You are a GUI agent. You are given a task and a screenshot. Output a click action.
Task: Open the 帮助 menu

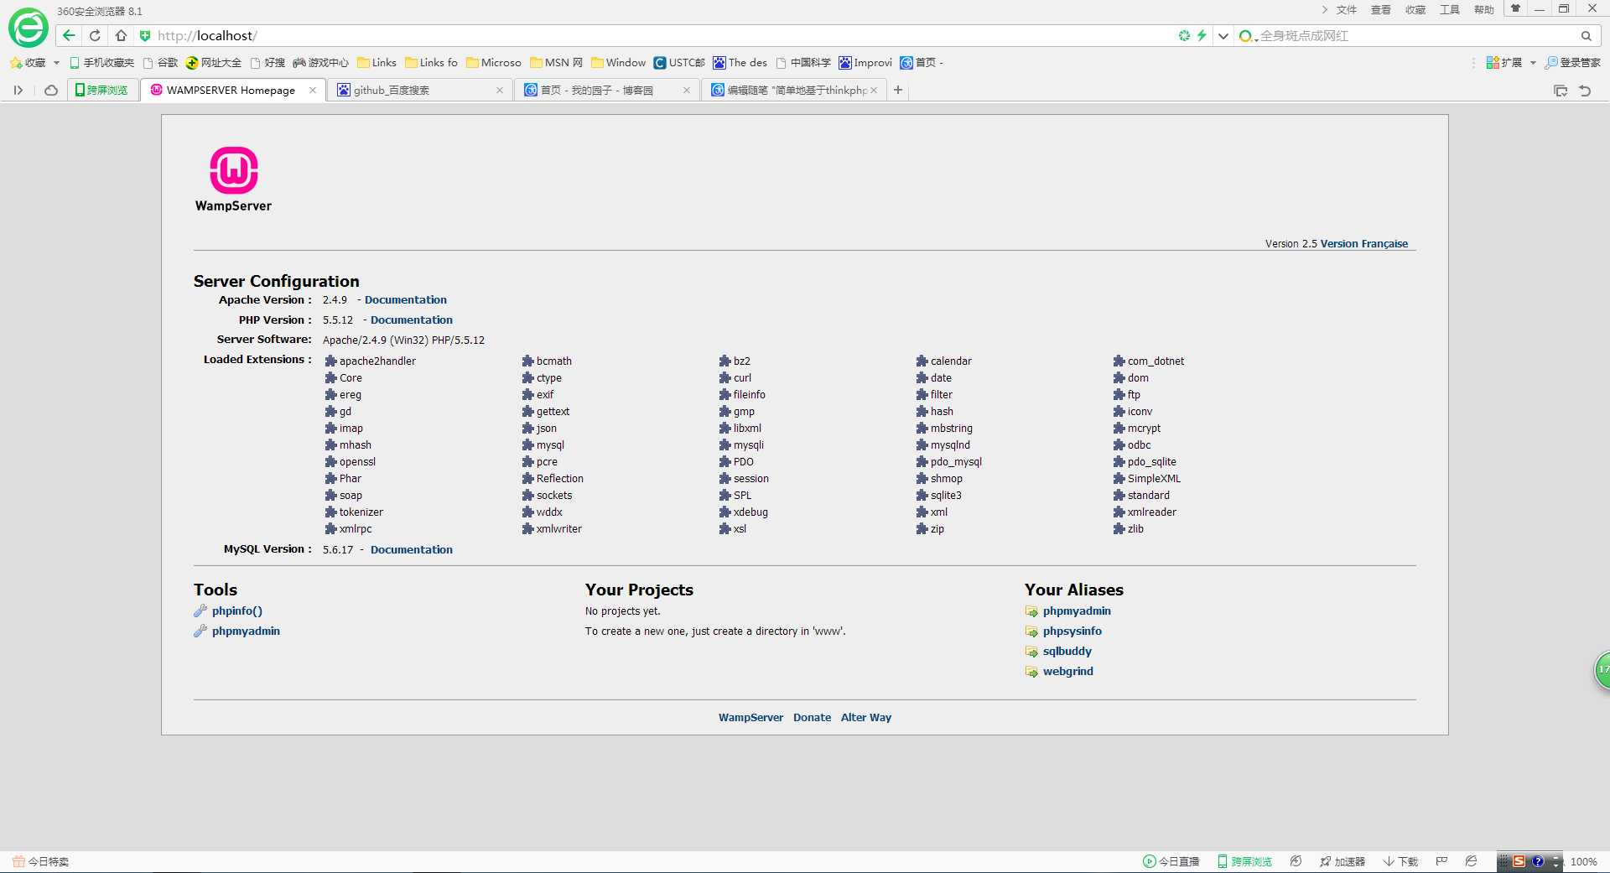[1483, 10]
